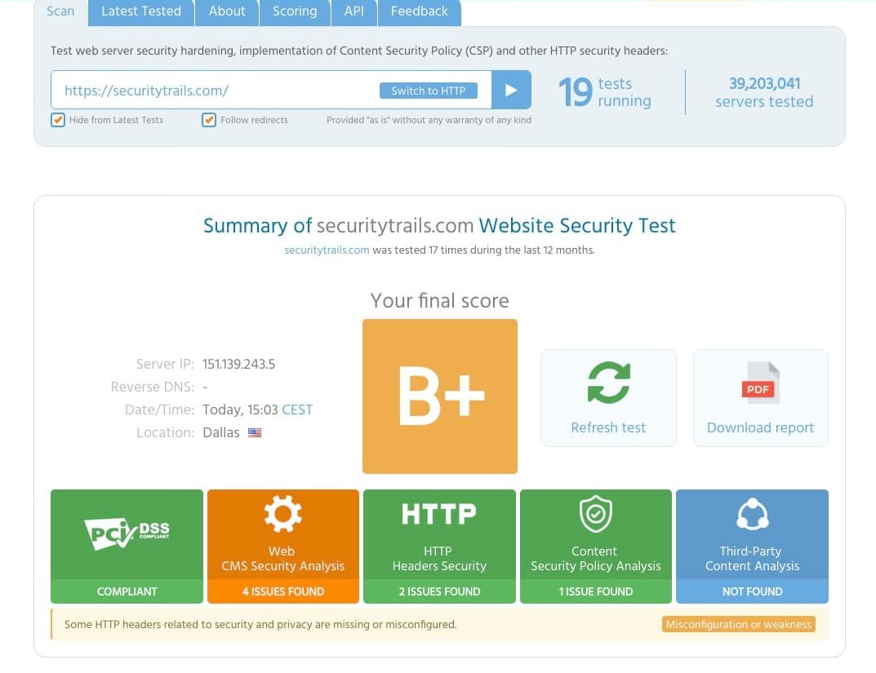Uncheck the Hide from Latest Tests checkbox

coord(58,119)
